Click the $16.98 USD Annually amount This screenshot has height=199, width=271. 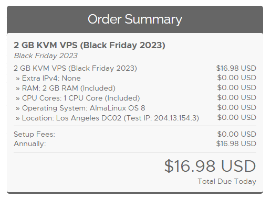236,143
